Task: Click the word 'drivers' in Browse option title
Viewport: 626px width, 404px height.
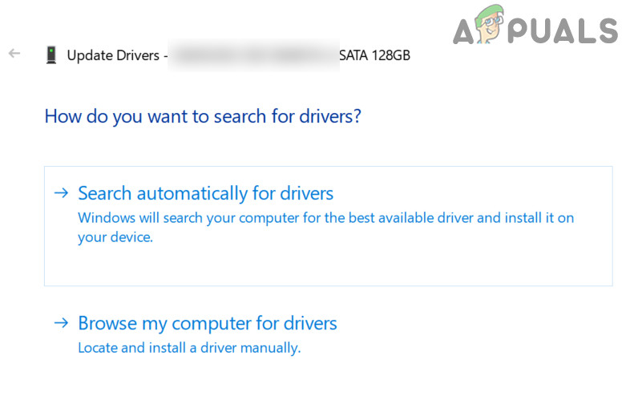Action: [309, 323]
